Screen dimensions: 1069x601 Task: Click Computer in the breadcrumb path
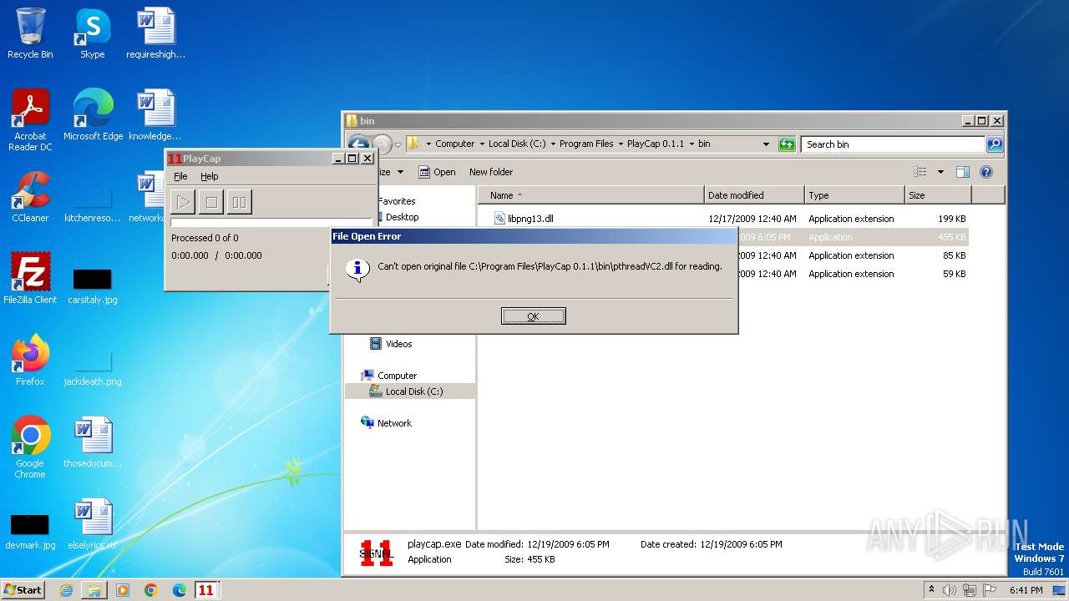454,144
